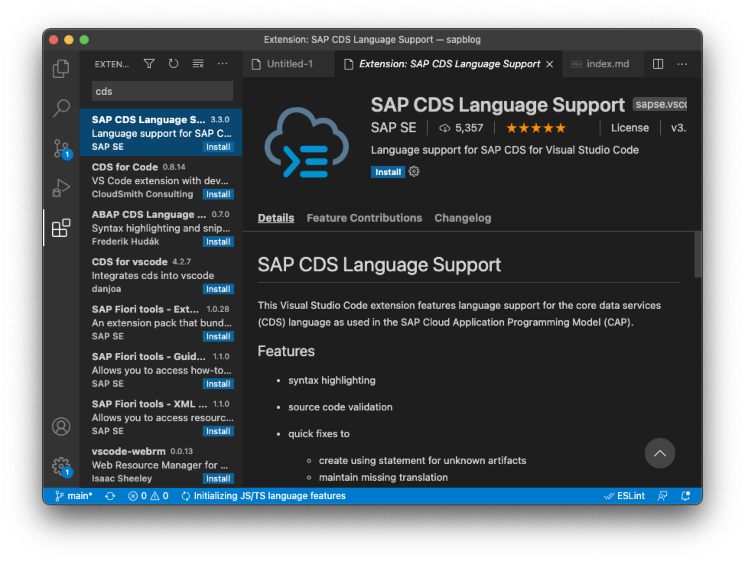The height and width of the screenshot is (561, 745).
Task: Open the Explorer view in activity bar
Action: [x=61, y=69]
